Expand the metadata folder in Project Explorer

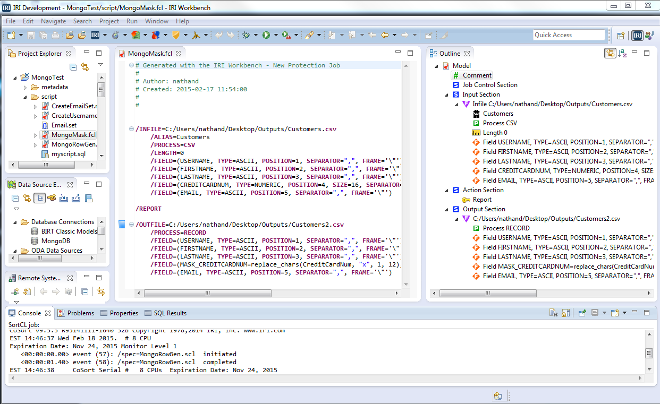26,87
